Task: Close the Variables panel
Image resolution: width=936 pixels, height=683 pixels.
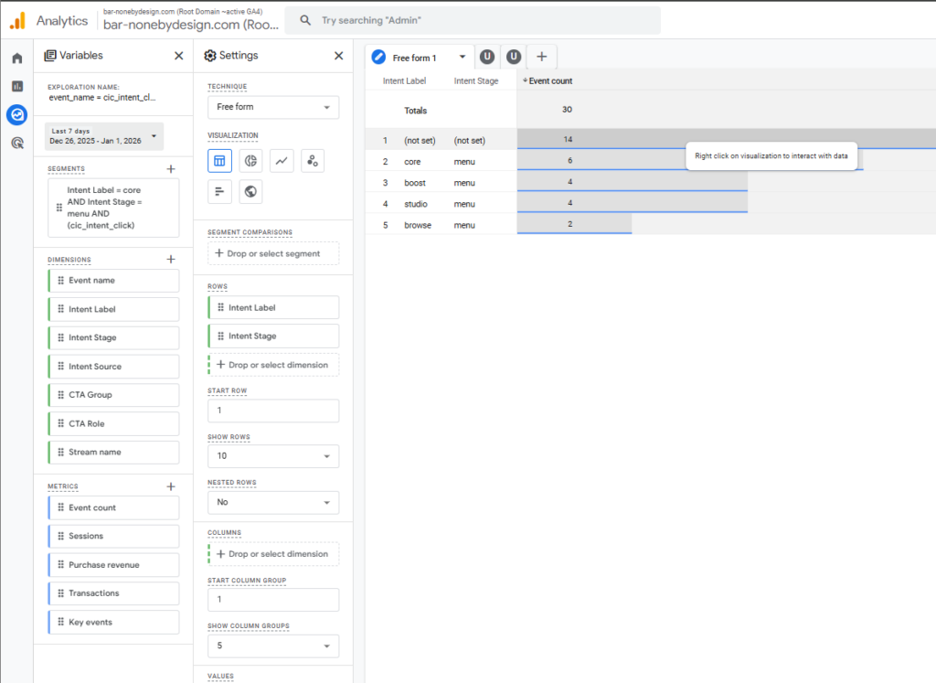Action: [x=178, y=56]
